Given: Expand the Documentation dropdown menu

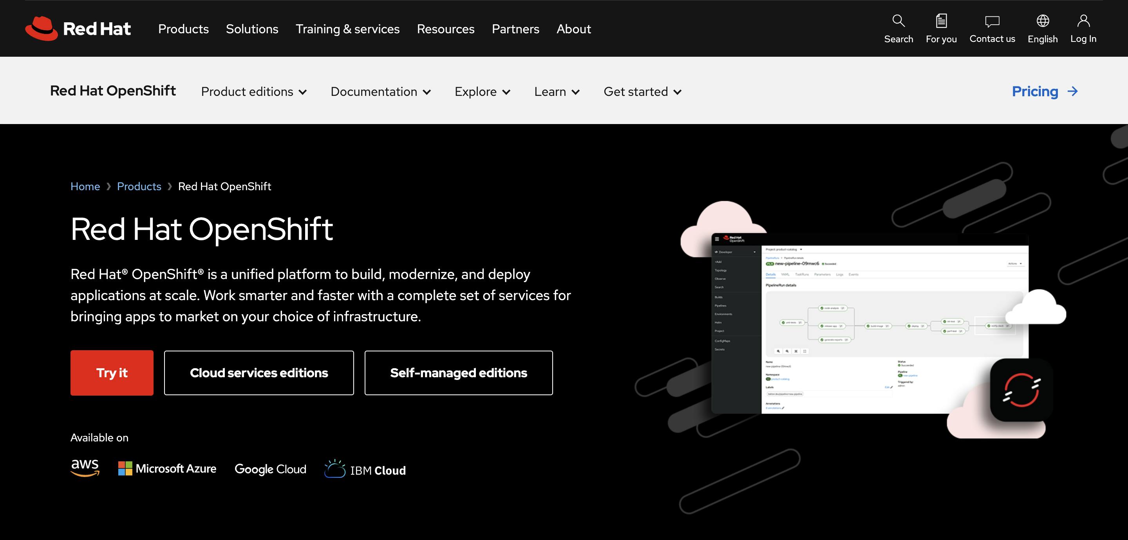Looking at the screenshot, I should pos(380,91).
